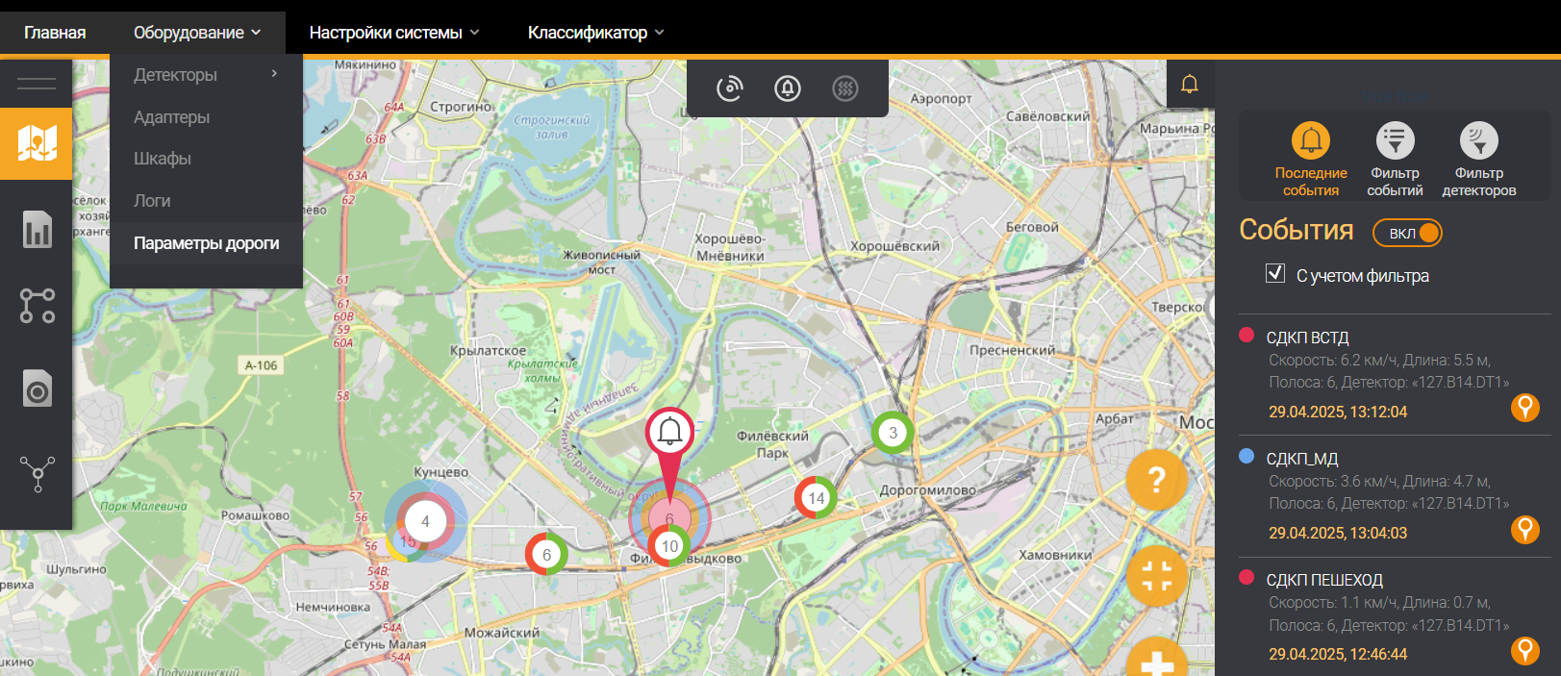Select Шкафы from the equipment menu
Viewport: 1561px width, 676px height.
pyautogui.click(x=163, y=159)
